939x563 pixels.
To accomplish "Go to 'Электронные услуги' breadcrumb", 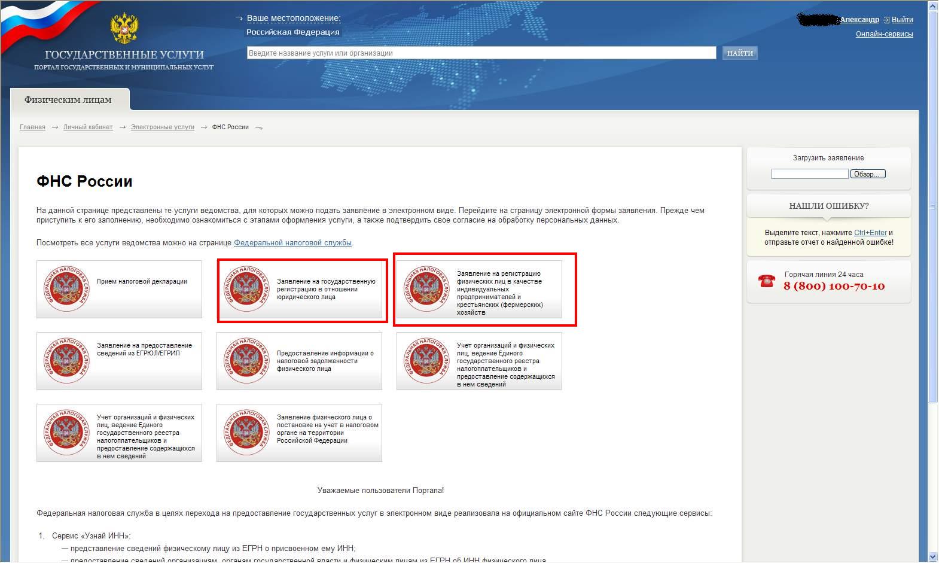I will (x=163, y=127).
